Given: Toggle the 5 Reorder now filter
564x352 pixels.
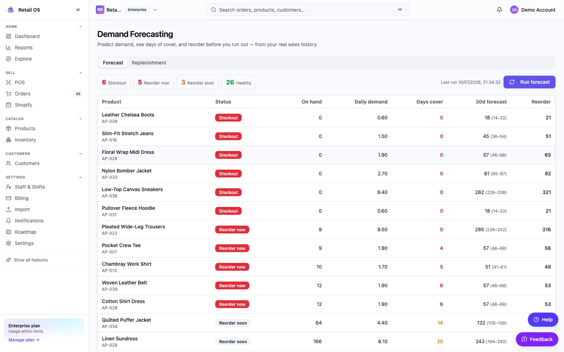Looking at the screenshot, I should click(153, 82).
